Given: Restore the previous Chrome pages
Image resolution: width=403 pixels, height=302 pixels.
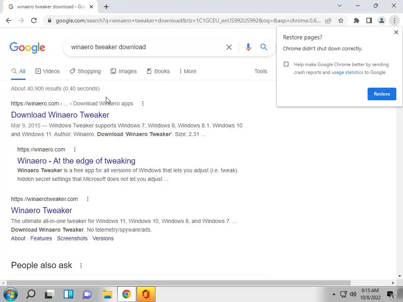Looking at the screenshot, I should pos(382,94).
